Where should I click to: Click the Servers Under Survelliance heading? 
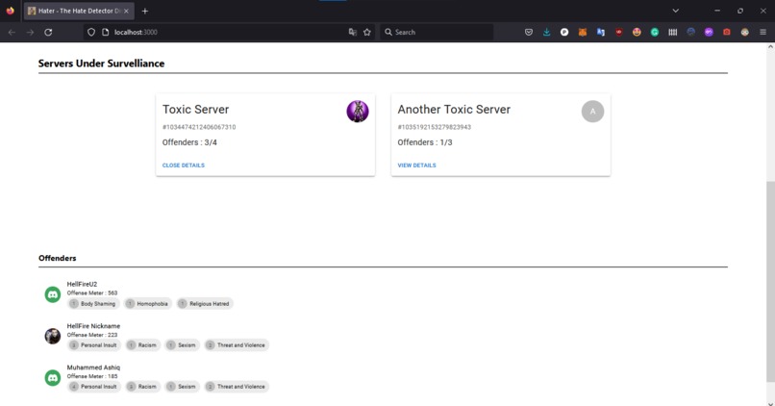pyautogui.click(x=101, y=63)
